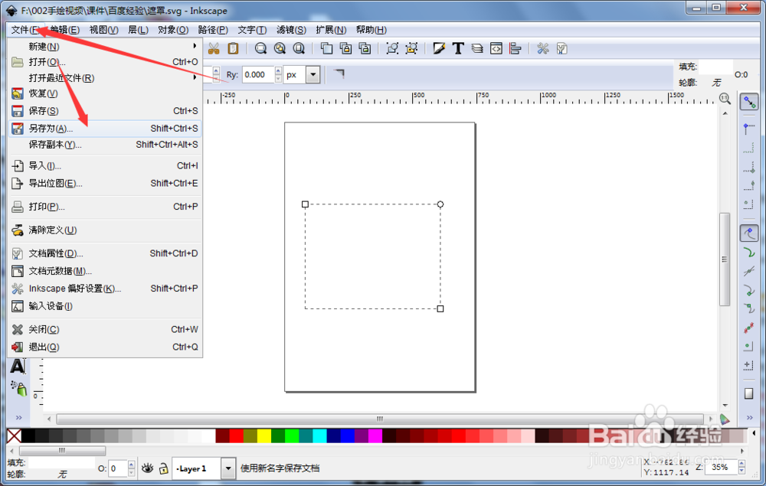Select the red palette swatch
Screen dimensions: 766x486
pyautogui.click(x=237, y=435)
